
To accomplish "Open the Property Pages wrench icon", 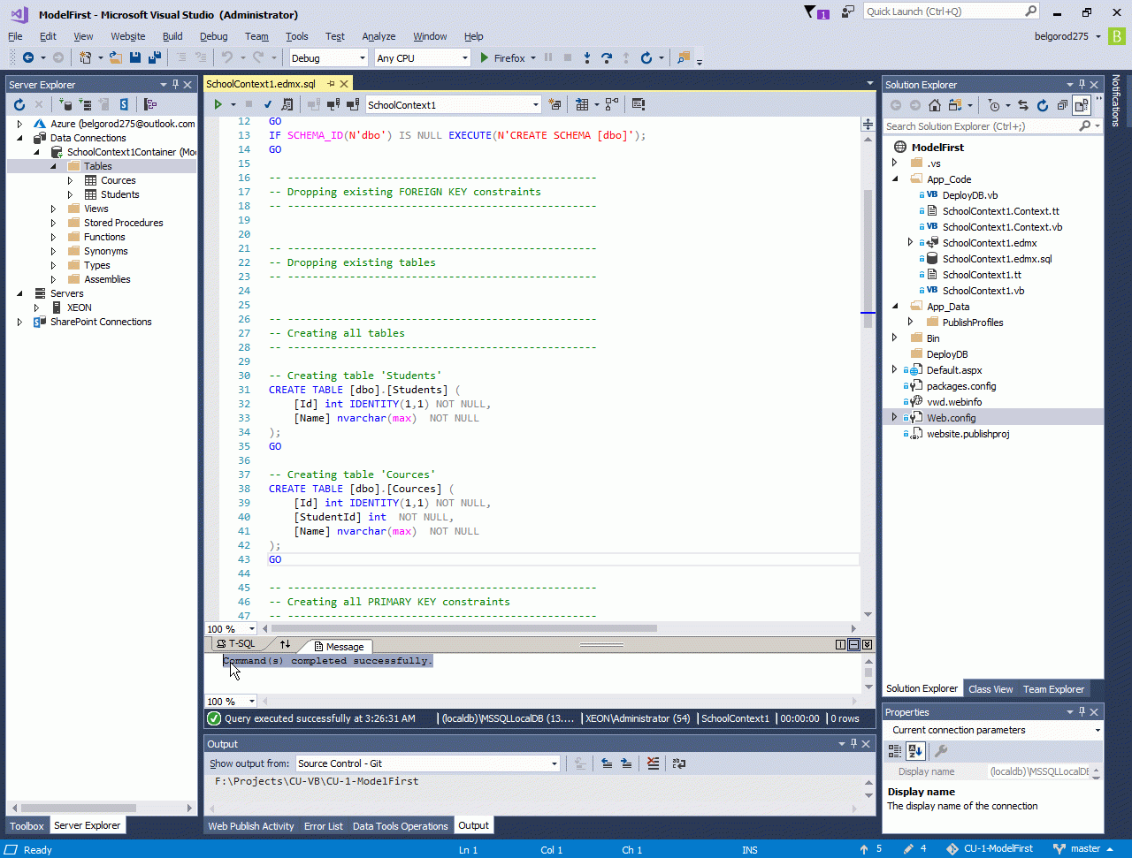I will click(941, 751).
